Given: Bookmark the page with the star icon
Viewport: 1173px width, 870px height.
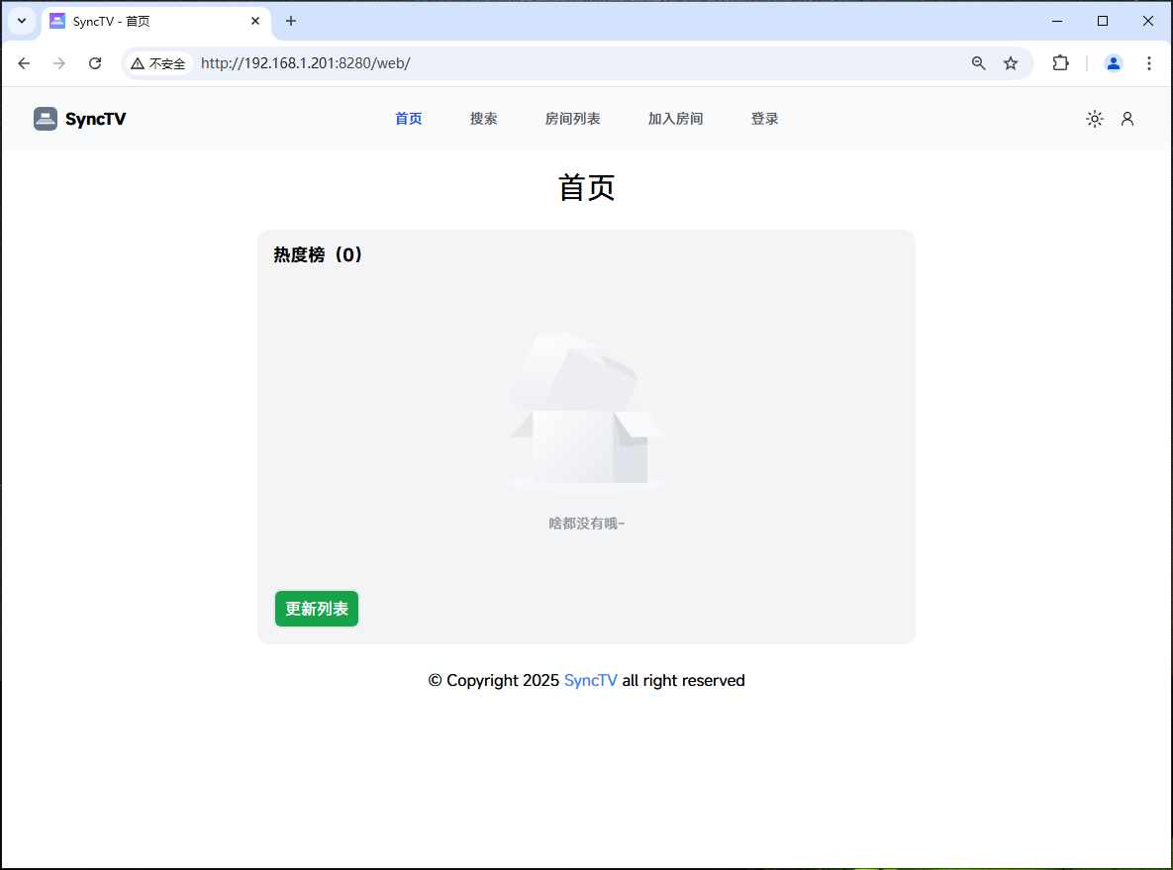Looking at the screenshot, I should point(1011,62).
